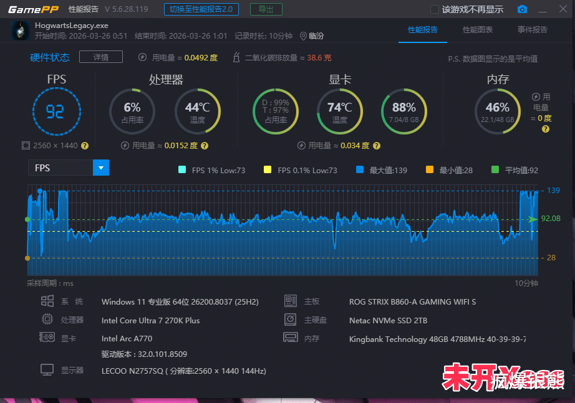
Task: Click the camera screenshot icon
Action: [x=522, y=9]
